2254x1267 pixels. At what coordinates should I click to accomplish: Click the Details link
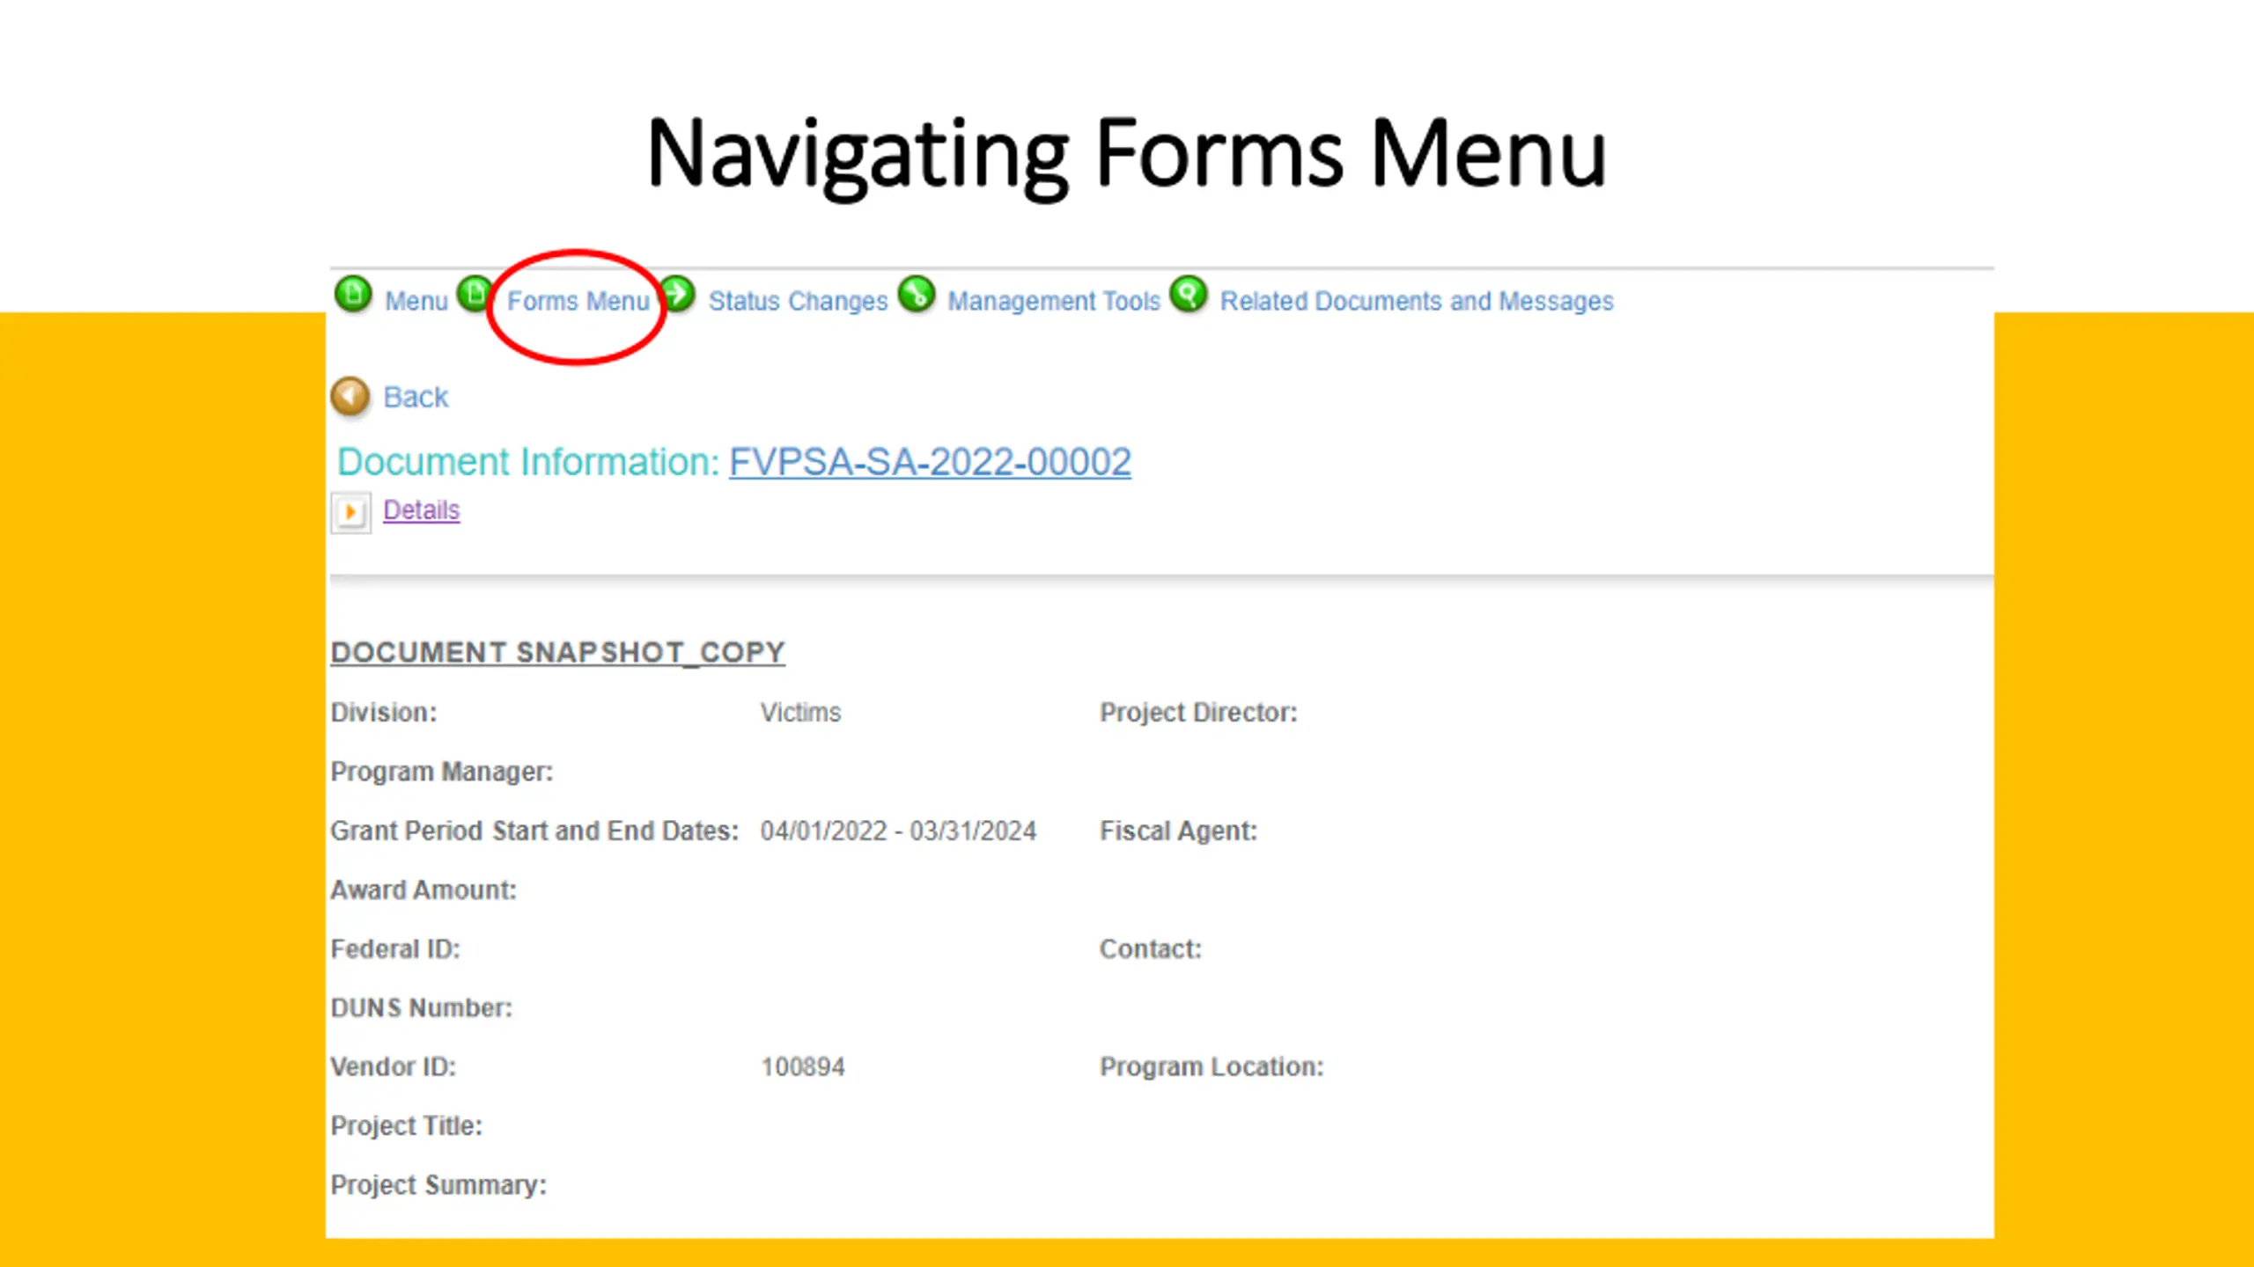pos(421,510)
